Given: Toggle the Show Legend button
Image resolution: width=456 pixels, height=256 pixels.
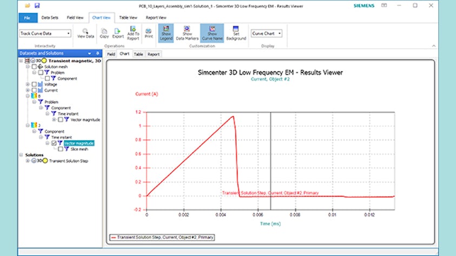Looking at the screenshot, I should coord(166,33).
